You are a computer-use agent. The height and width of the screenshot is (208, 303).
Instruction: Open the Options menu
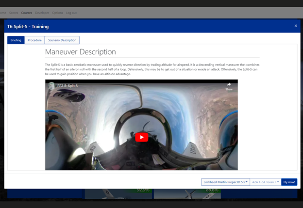(x=58, y=13)
